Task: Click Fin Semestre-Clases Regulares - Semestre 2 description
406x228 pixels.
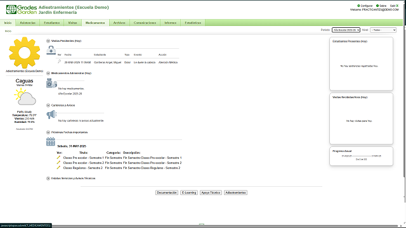Action: tap(152, 168)
